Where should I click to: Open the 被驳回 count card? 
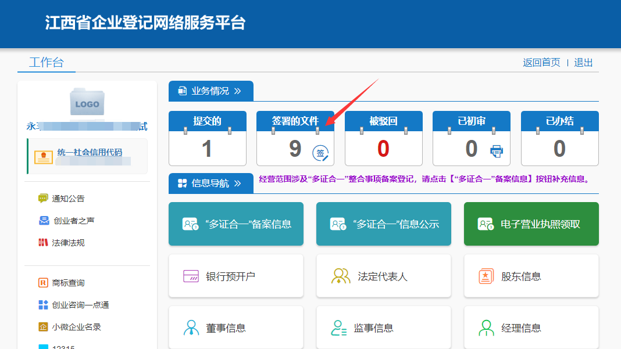[x=383, y=138]
